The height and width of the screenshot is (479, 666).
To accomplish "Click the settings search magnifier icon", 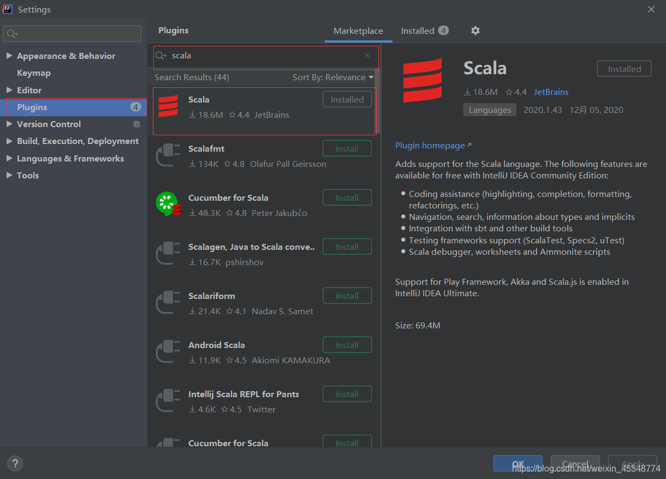I will (12, 34).
